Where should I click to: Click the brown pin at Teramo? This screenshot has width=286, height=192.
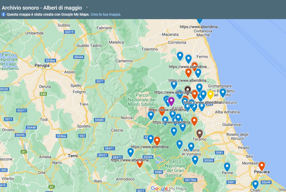(200, 133)
